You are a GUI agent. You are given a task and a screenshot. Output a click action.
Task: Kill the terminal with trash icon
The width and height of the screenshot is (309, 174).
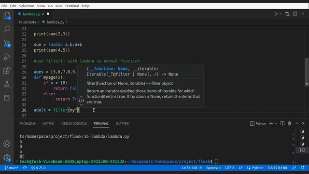pos(290,124)
